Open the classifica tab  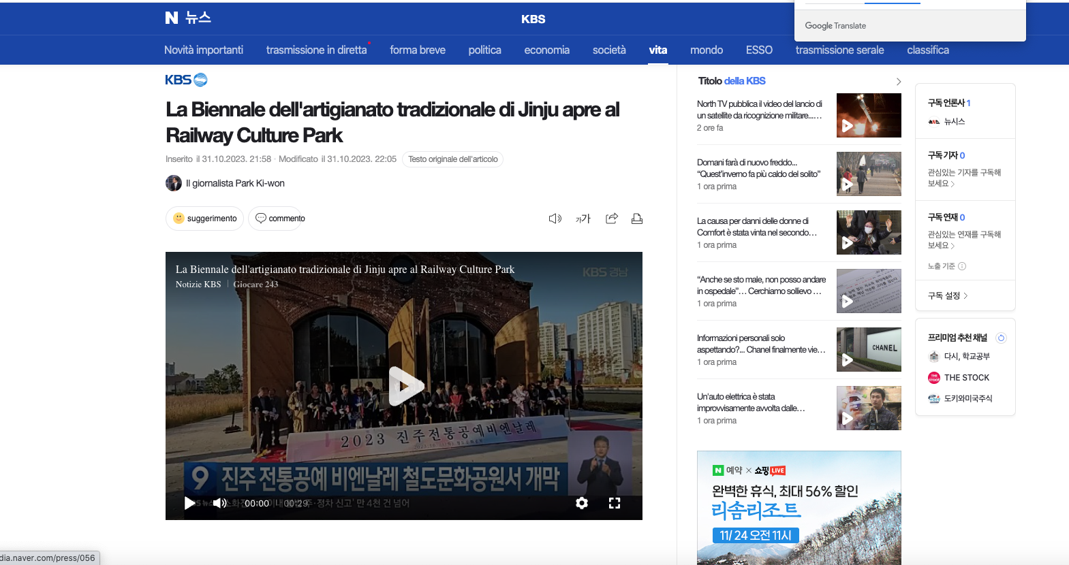(928, 50)
